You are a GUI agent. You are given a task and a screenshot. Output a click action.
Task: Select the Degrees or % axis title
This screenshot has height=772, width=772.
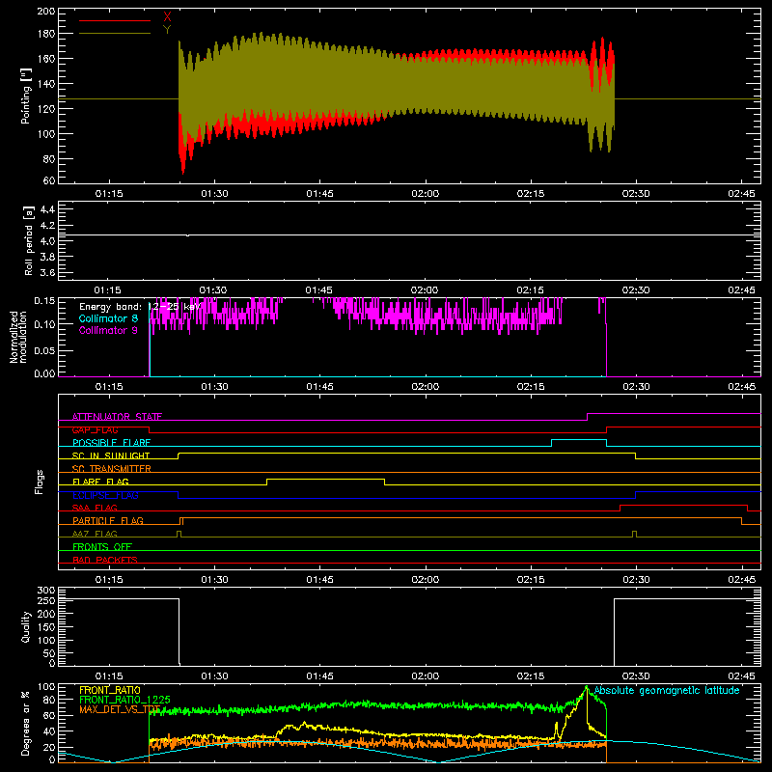pyautogui.click(x=26, y=724)
